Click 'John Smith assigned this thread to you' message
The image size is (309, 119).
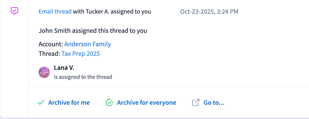(x=93, y=31)
